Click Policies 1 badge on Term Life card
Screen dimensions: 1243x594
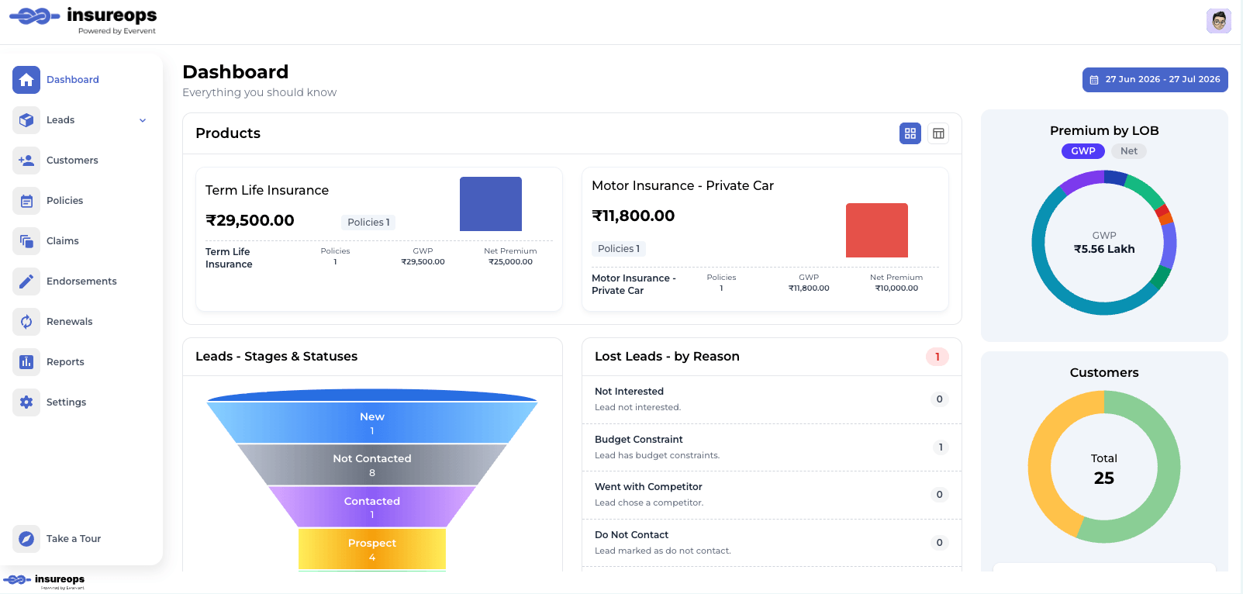tap(368, 223)
